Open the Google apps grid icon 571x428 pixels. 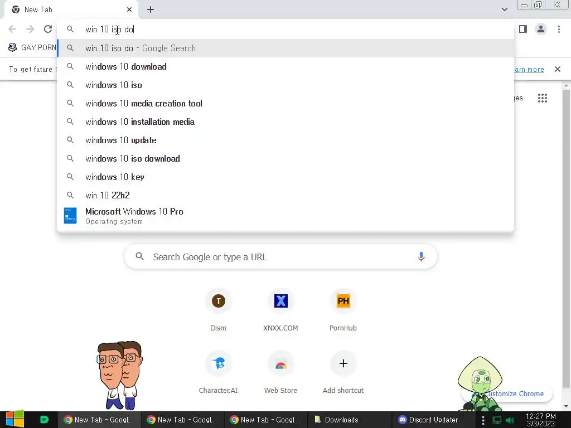tap(542, 98)
